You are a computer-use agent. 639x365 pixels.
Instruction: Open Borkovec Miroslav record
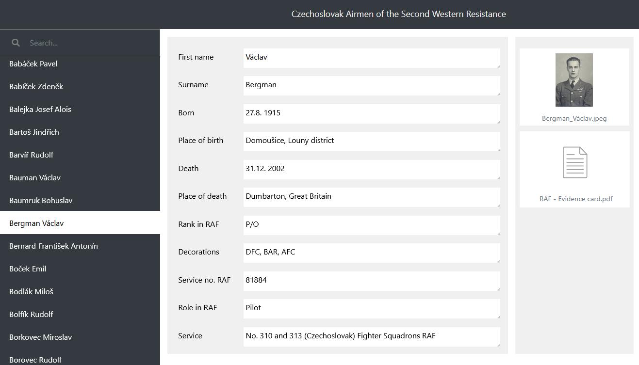pyautogui.click(x=80, y=337)
